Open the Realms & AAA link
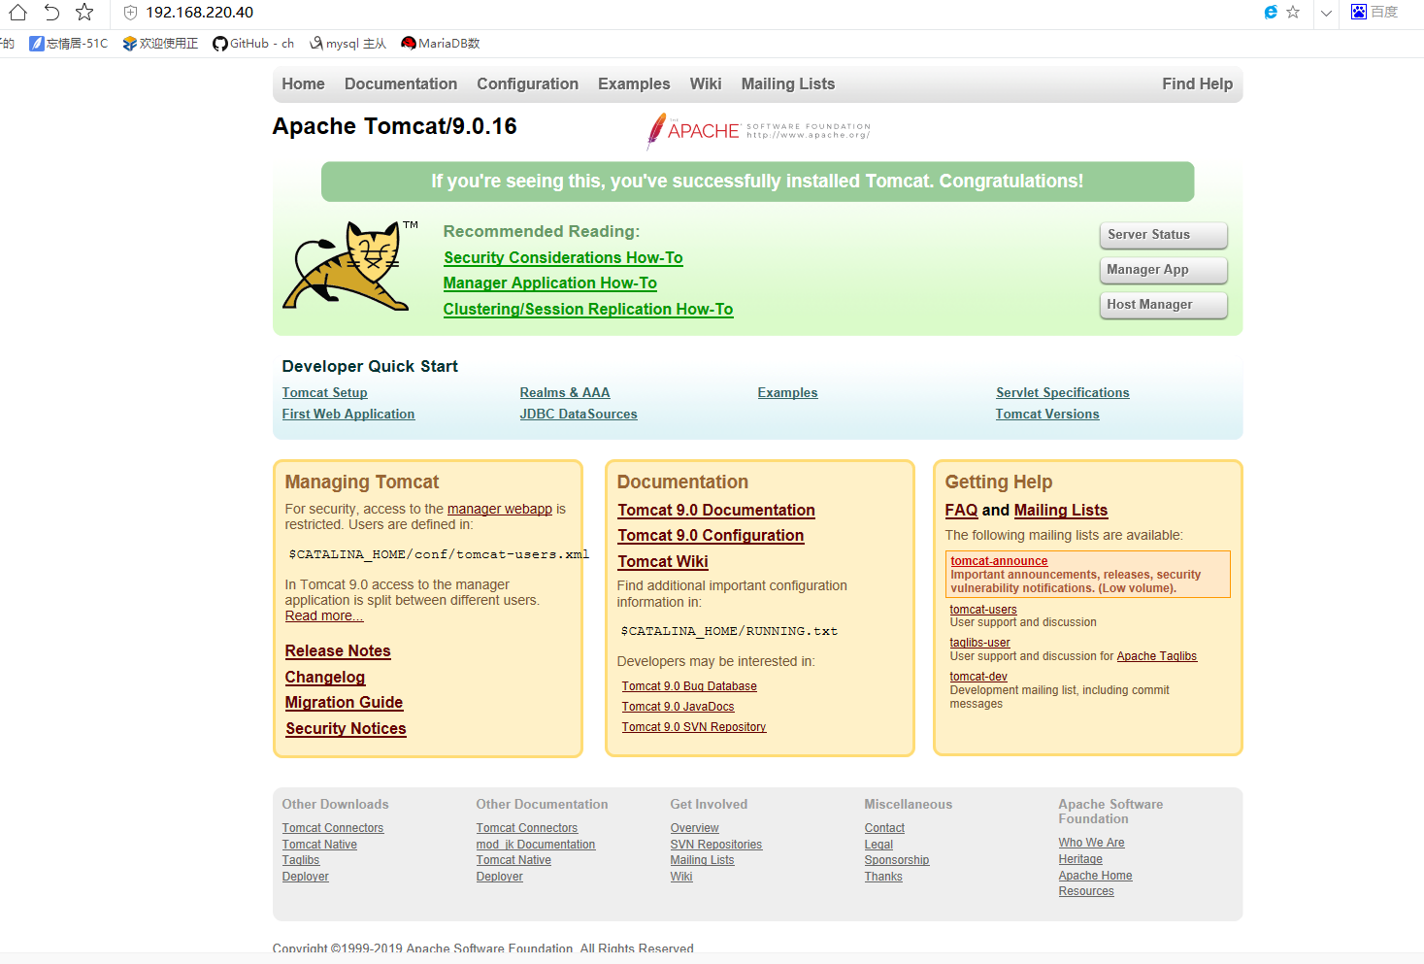Viewport: 1424px width, 964px height. [565, 393]
